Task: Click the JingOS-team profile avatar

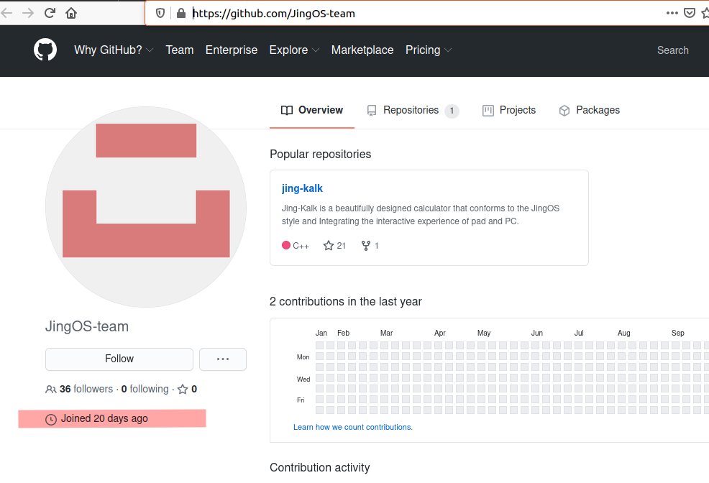Action: click(x=146, y=207)
